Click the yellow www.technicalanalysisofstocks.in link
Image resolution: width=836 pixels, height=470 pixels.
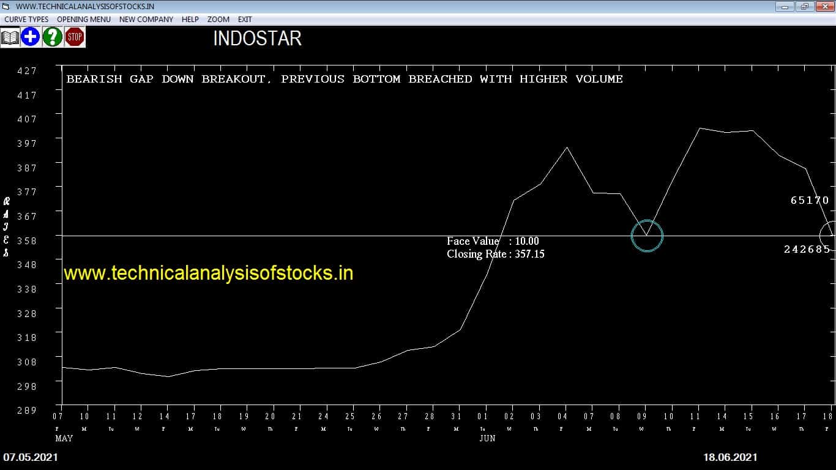208,273
